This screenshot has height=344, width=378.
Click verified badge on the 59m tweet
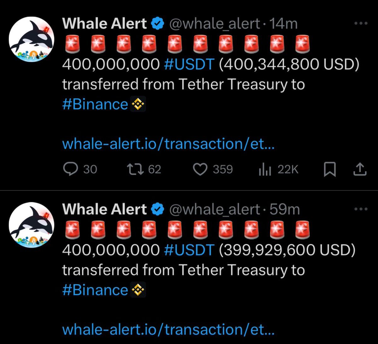click(158, 209)
